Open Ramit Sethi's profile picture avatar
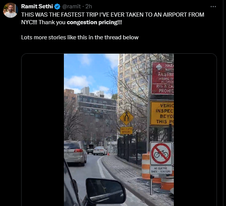The width and height of the screenshot is (226, 206). click(10, 10)
